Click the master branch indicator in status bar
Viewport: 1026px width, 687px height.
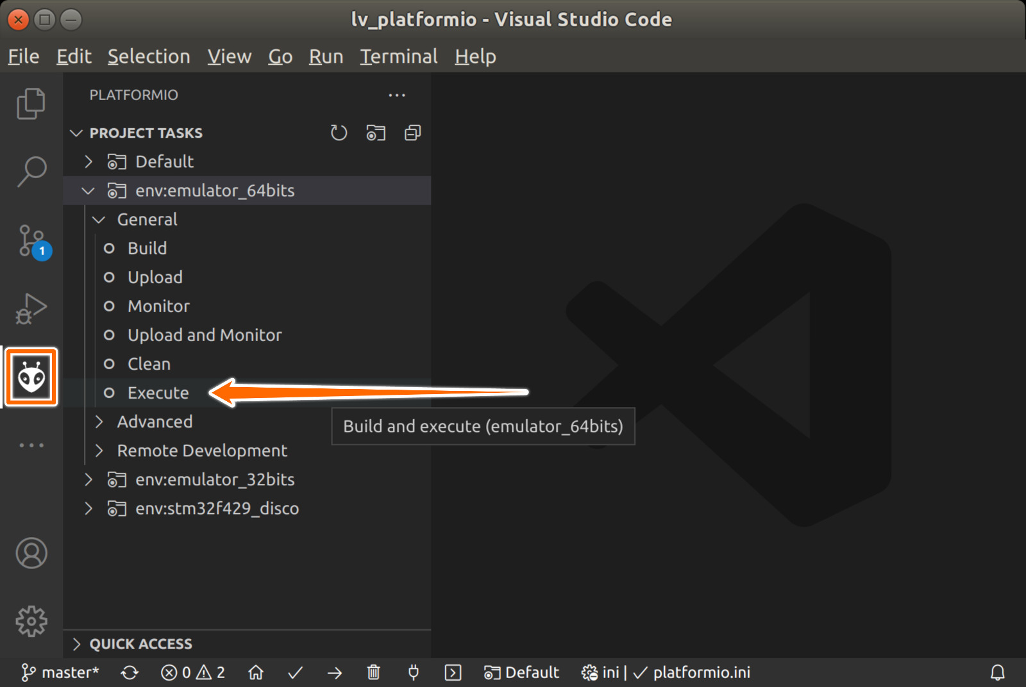pos(60,672)
